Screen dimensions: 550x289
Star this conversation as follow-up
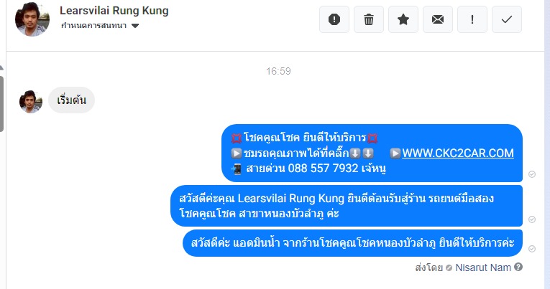[x=403, y=19]
